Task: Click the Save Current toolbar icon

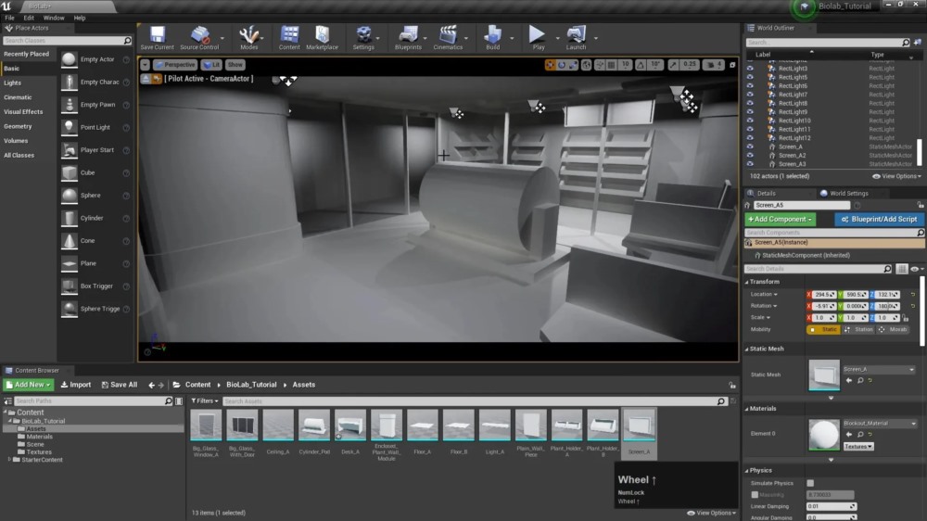Action: [157, 38]
